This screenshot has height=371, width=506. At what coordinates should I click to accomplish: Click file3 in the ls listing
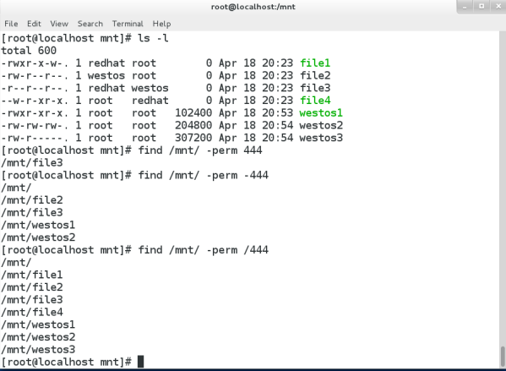315,88
